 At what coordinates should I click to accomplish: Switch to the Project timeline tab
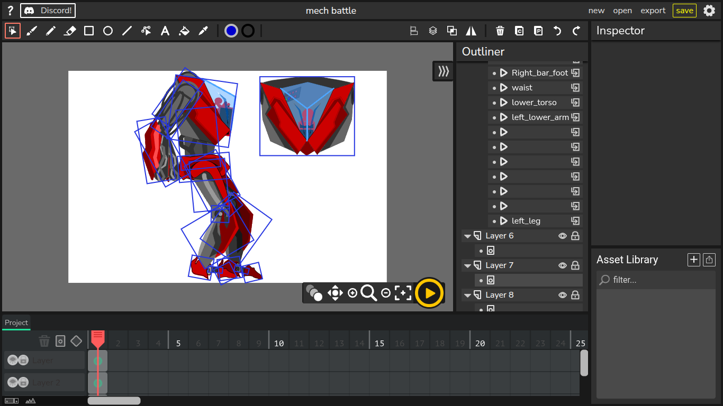pos(16,322)
